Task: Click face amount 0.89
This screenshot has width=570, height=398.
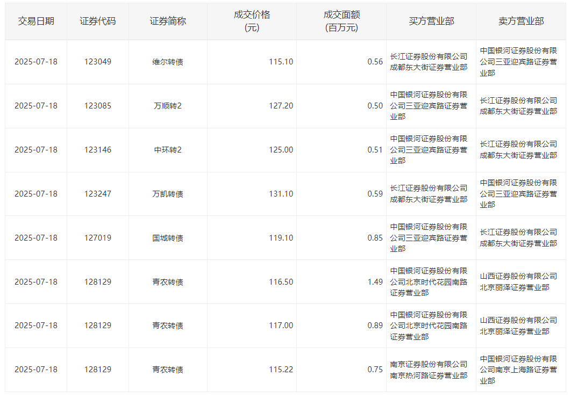Action: pyautogui.click(x=375, y=325)
